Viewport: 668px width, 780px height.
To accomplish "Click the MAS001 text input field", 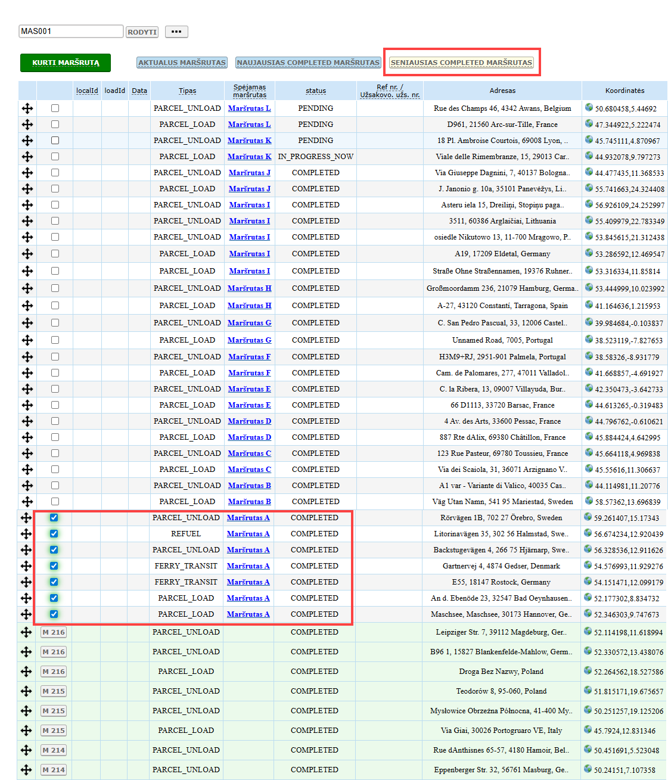I will tap(71, 32).
